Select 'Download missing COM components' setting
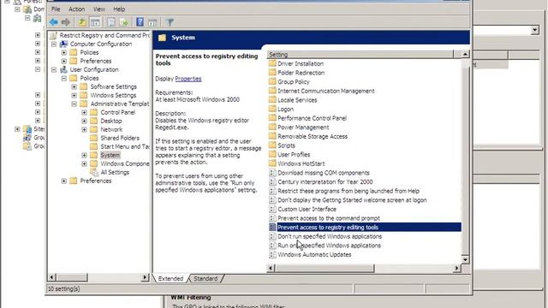The image size is (548, 308). 324,173
